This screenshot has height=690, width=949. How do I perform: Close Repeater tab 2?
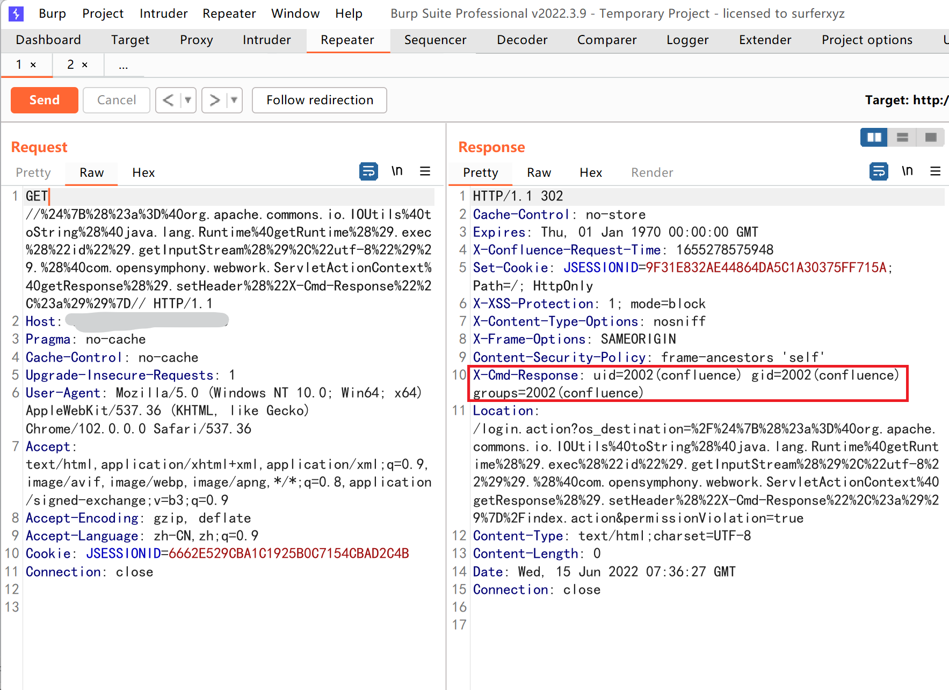pos(85,65)
